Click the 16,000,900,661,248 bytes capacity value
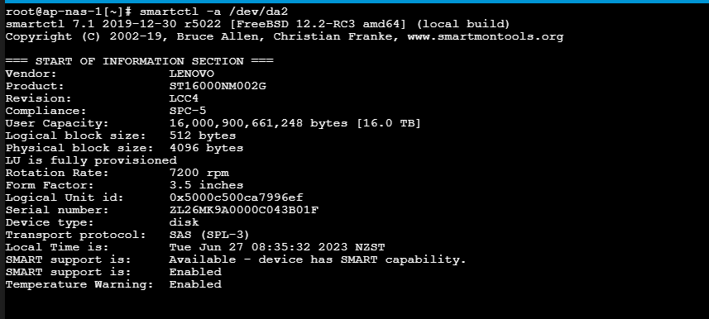Screen dimensions: 709x319 [258, 123]
